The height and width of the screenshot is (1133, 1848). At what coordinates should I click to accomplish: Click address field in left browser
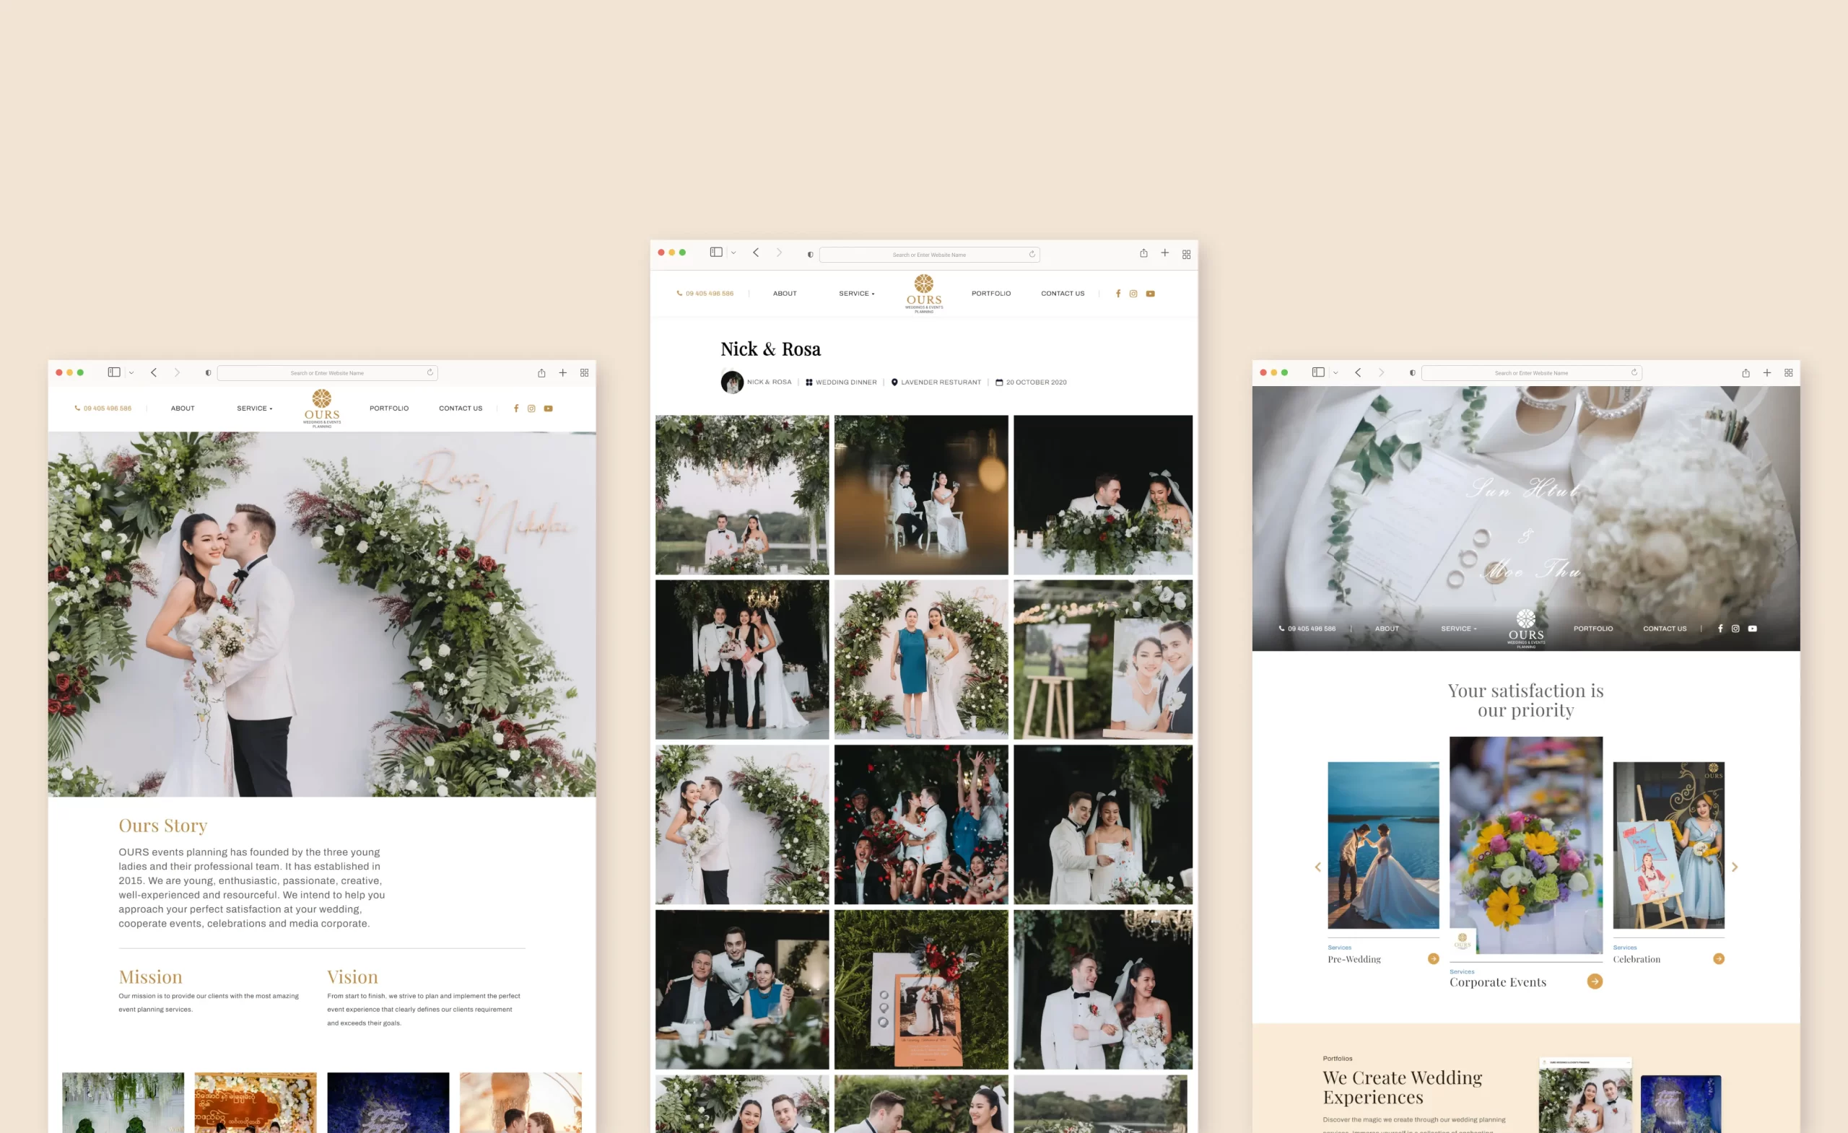coord(327,372)
